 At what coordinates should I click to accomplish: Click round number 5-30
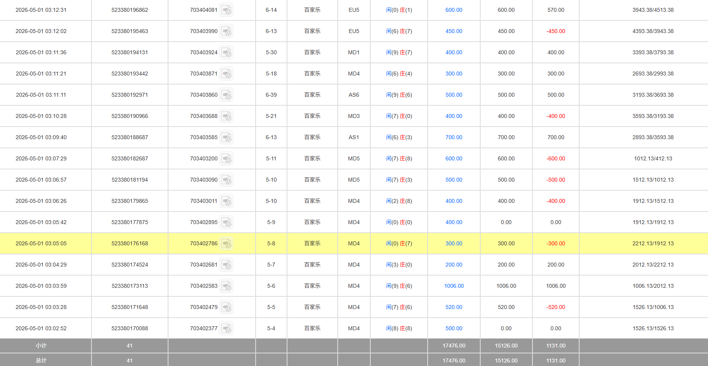[x=271, y=52]
